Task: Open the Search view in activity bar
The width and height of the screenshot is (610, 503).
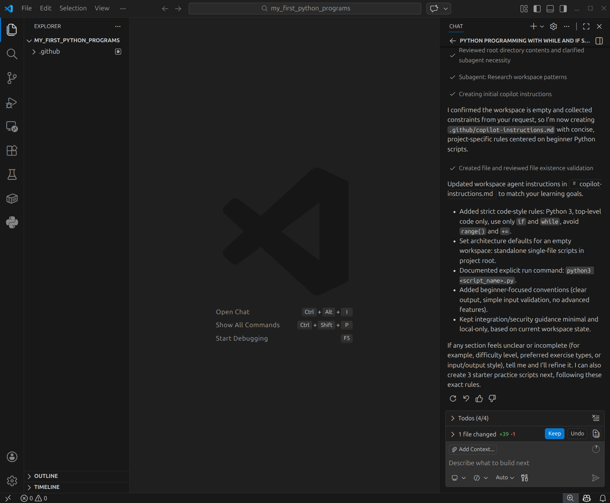Action: [x=12, y=54]
